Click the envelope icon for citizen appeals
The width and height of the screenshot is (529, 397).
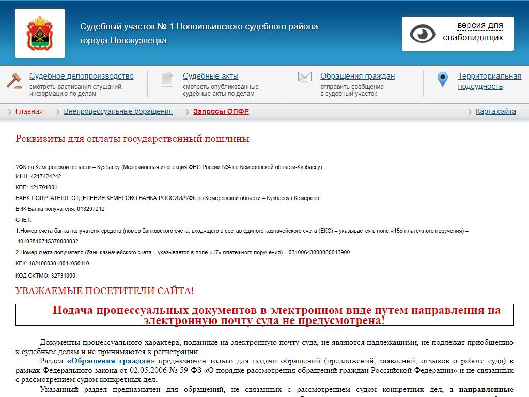(305, 77)
